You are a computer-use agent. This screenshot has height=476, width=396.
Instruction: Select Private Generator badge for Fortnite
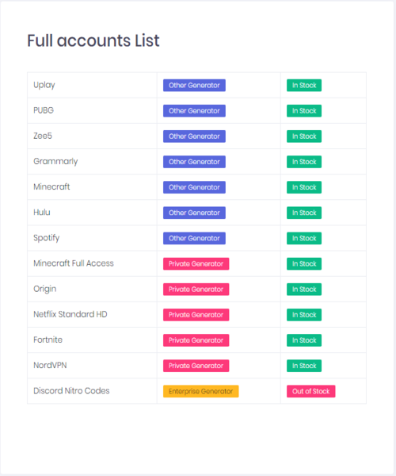point(196,340)
